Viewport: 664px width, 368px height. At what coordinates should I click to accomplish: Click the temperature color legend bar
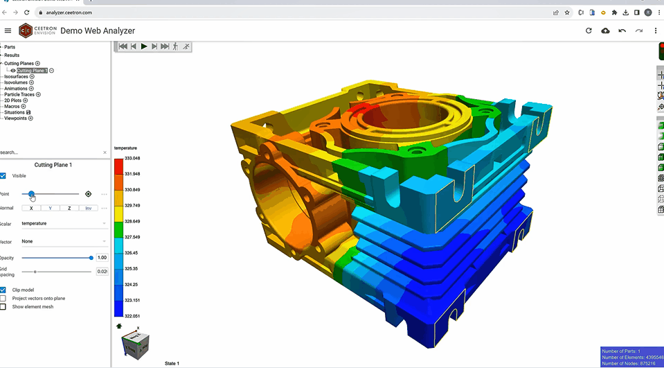pos(118,238)
